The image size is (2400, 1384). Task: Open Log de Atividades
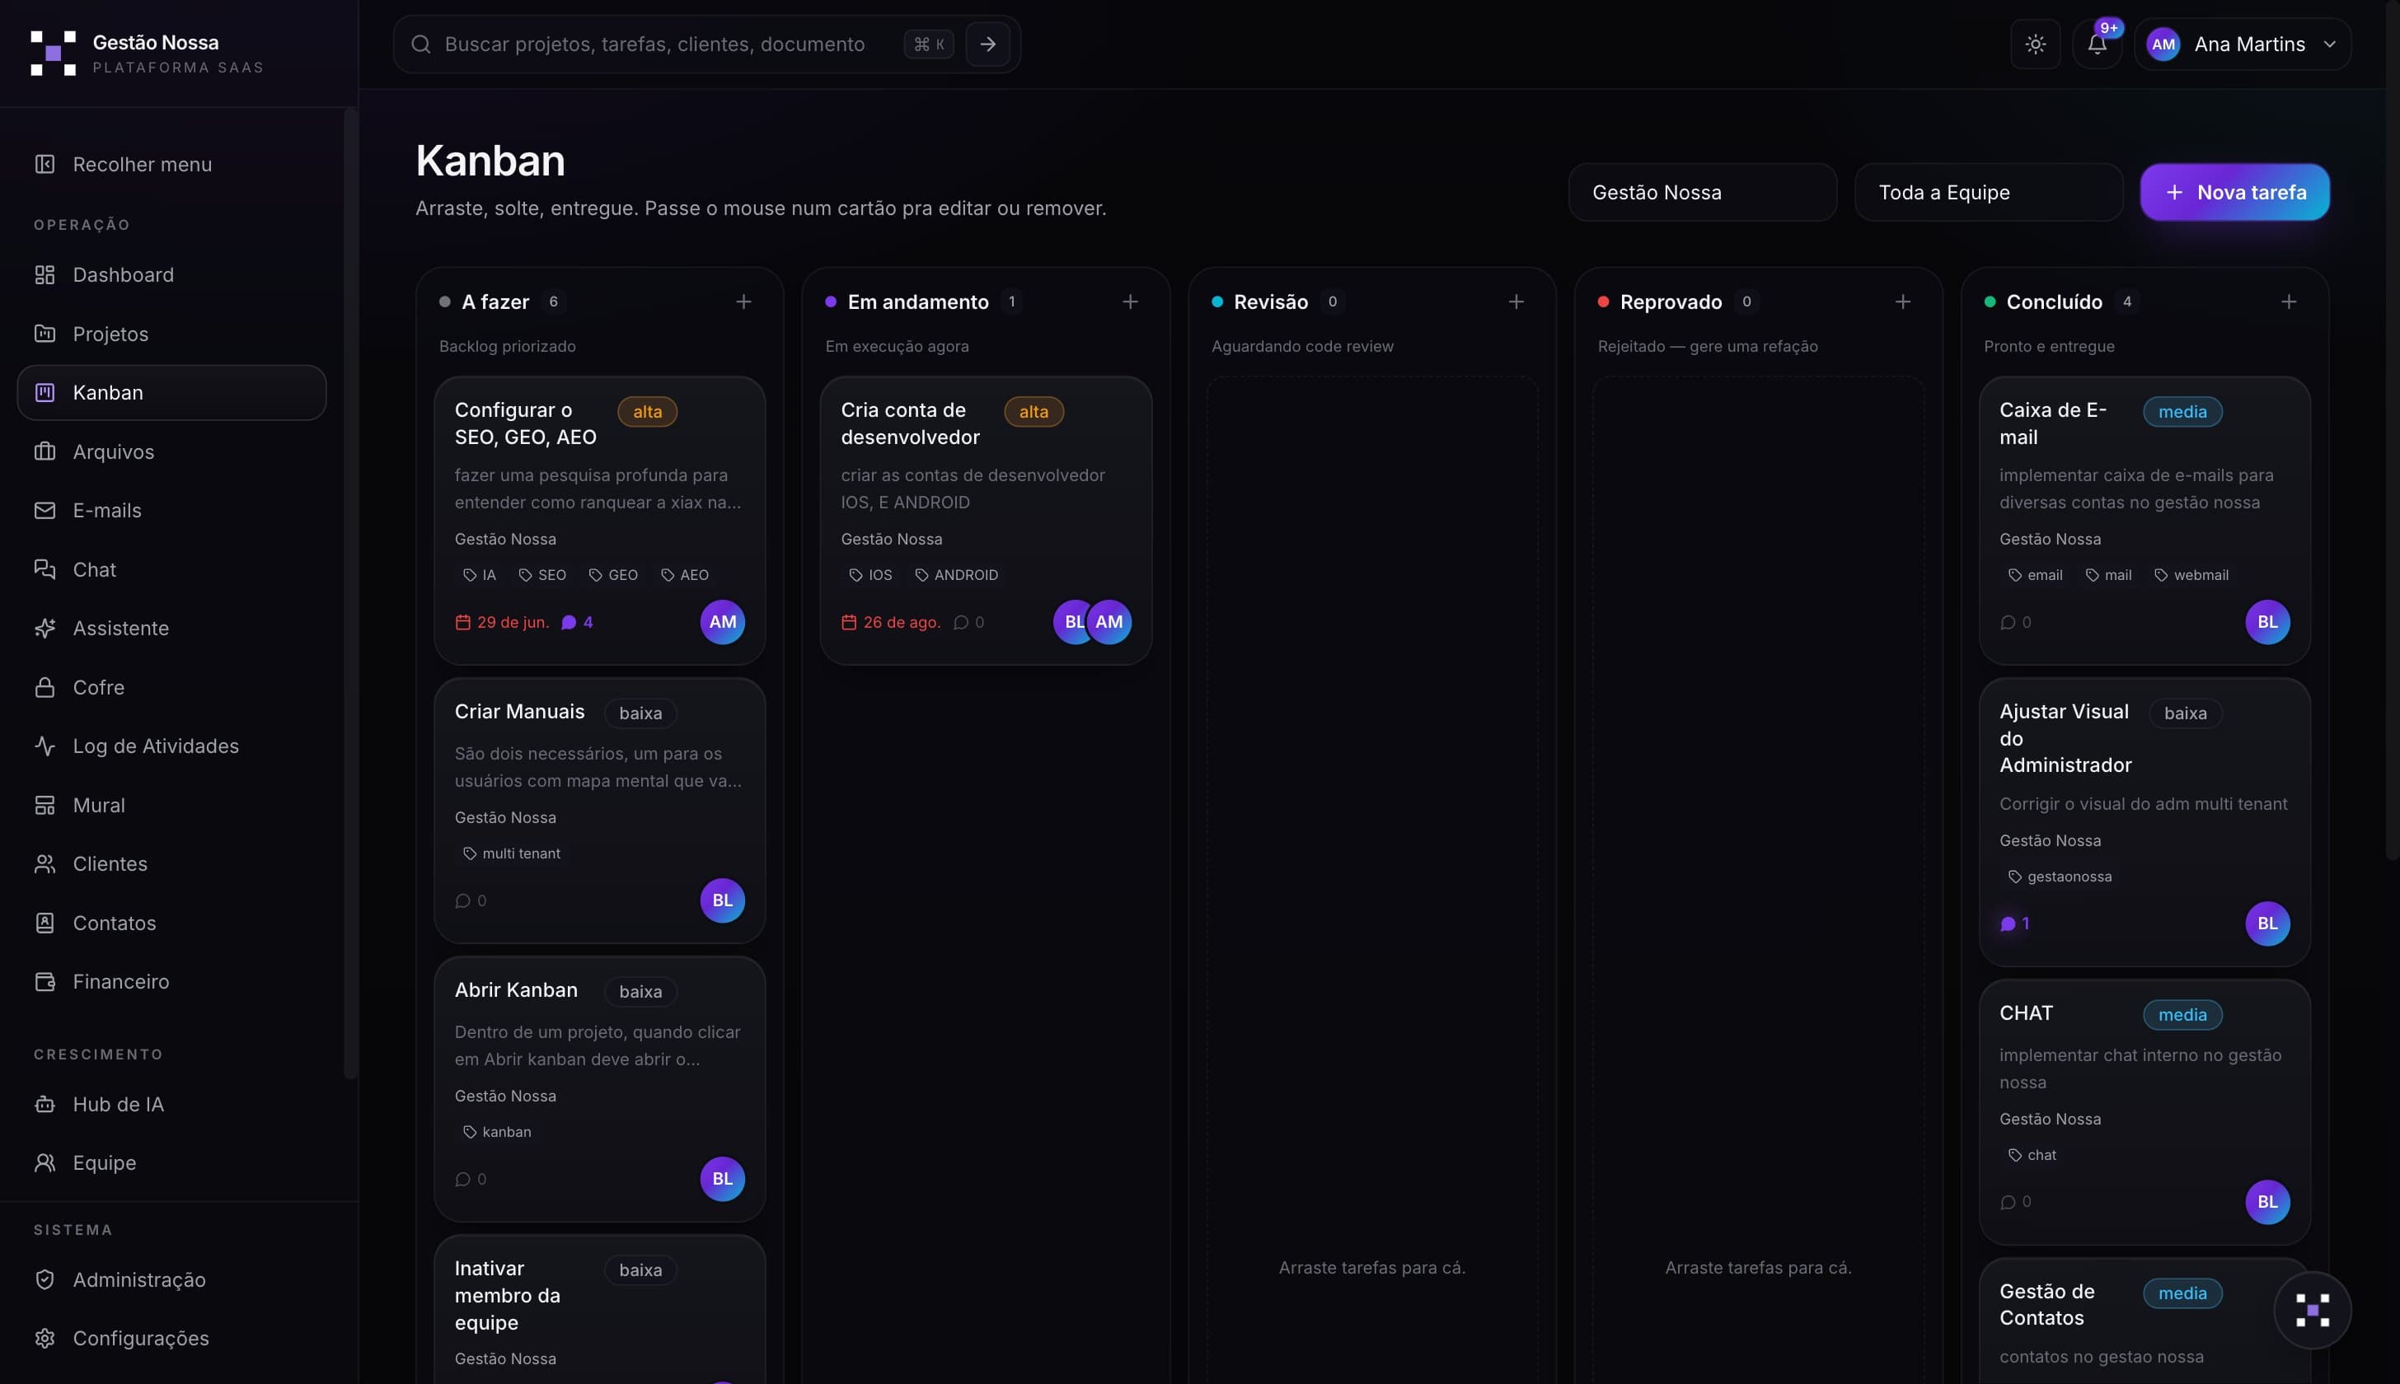(x=171, y=746)
